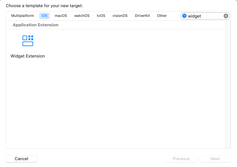Go to the visionOS tab

pos(120,16)
